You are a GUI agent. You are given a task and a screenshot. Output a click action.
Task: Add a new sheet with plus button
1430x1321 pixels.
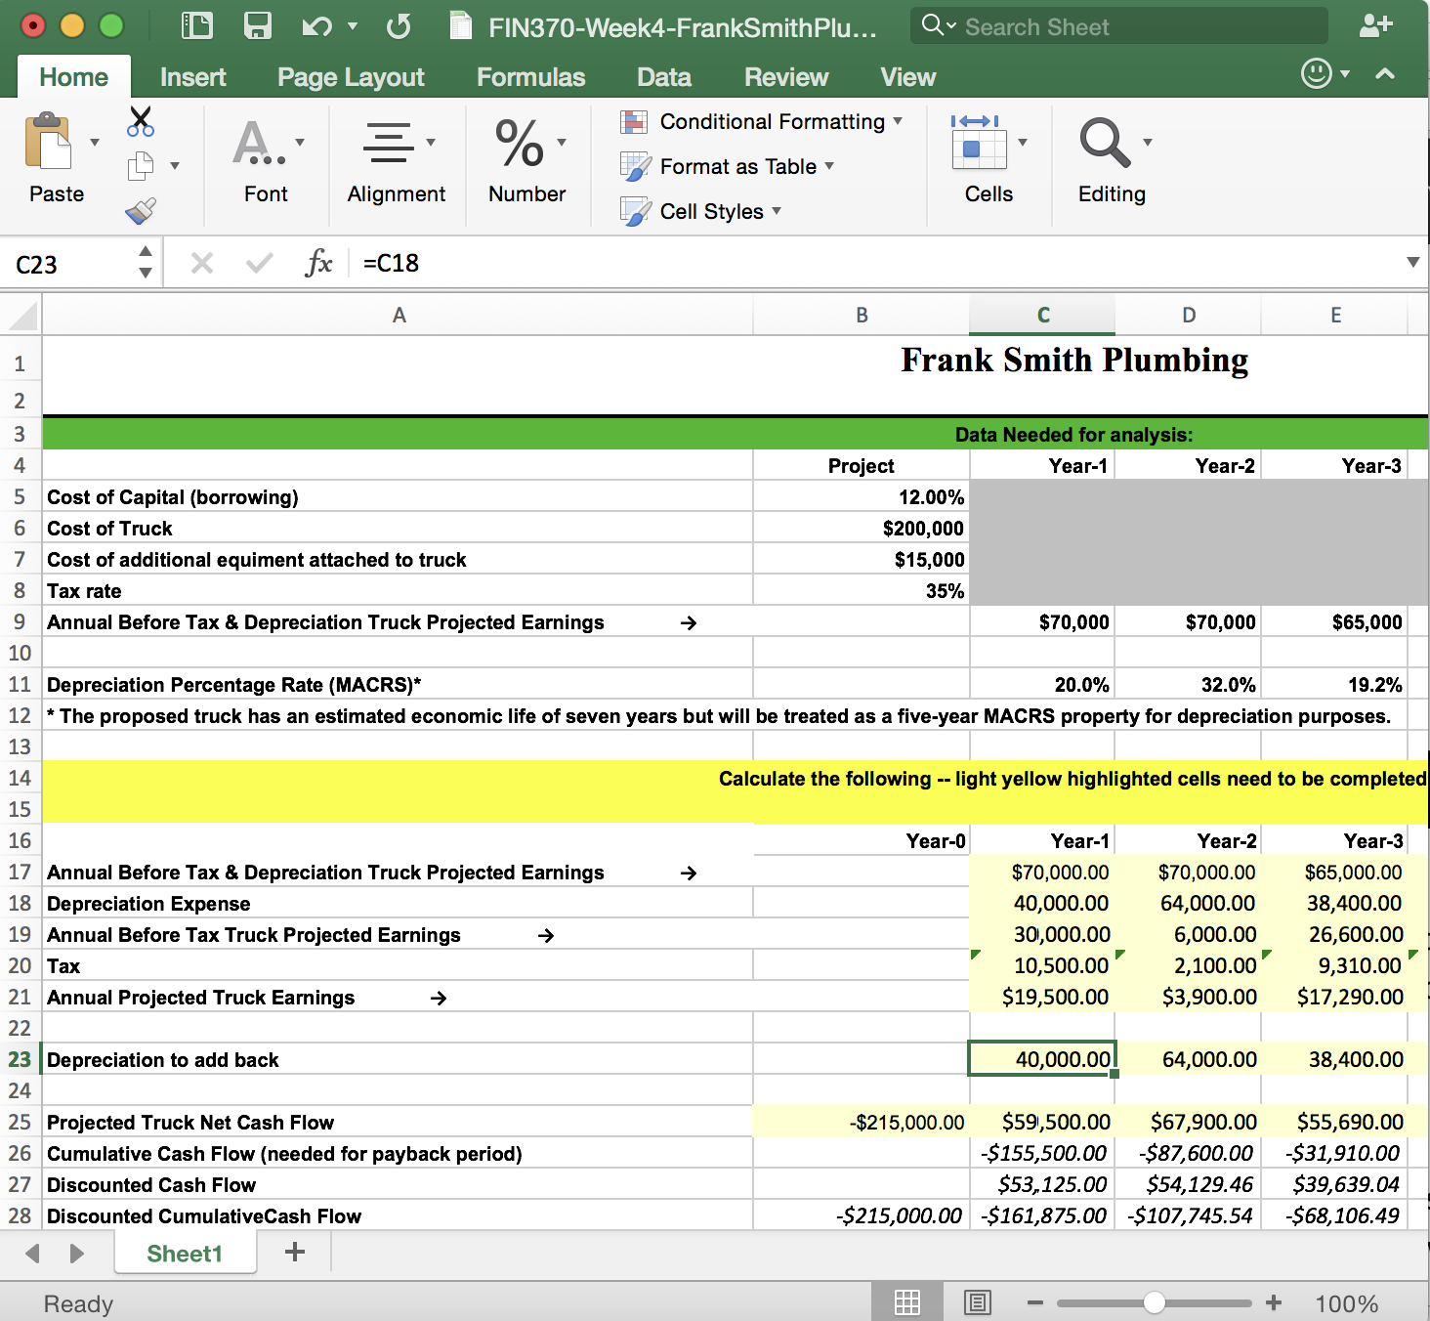tap(295, 1252)
